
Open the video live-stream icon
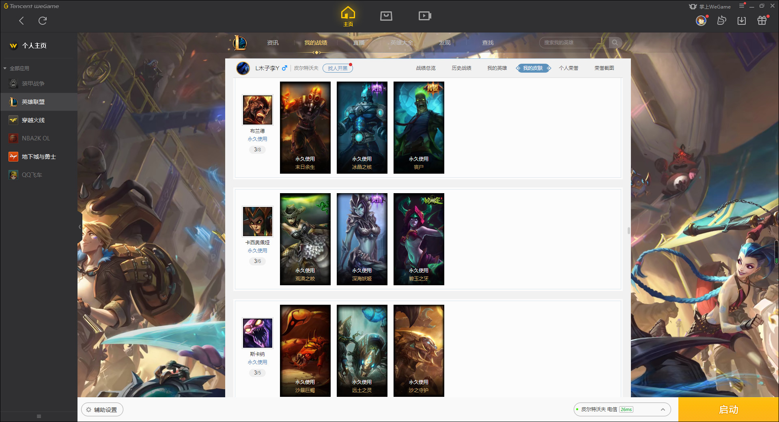(x=425, y=16)
